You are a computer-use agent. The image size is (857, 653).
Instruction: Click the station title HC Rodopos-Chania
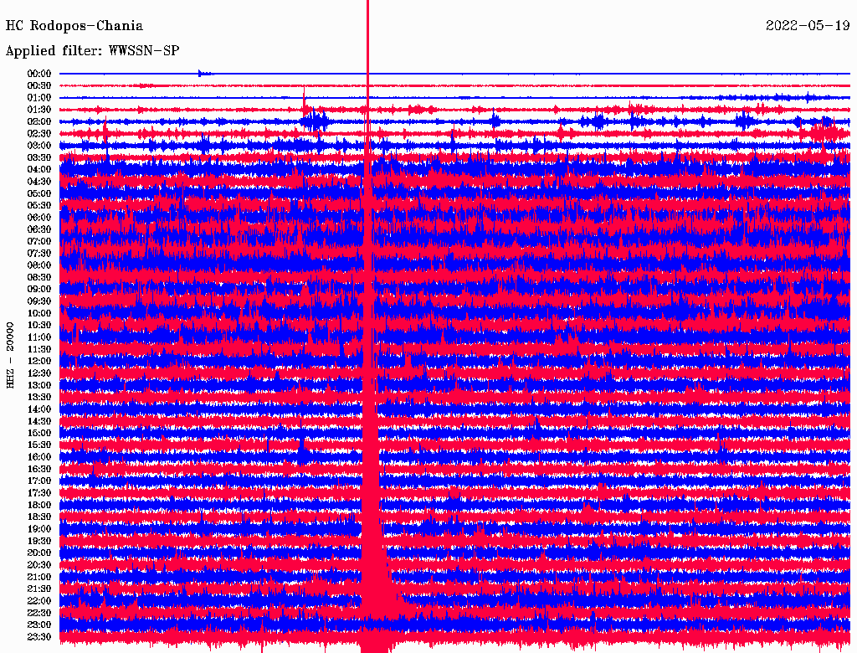pos(74,26)
